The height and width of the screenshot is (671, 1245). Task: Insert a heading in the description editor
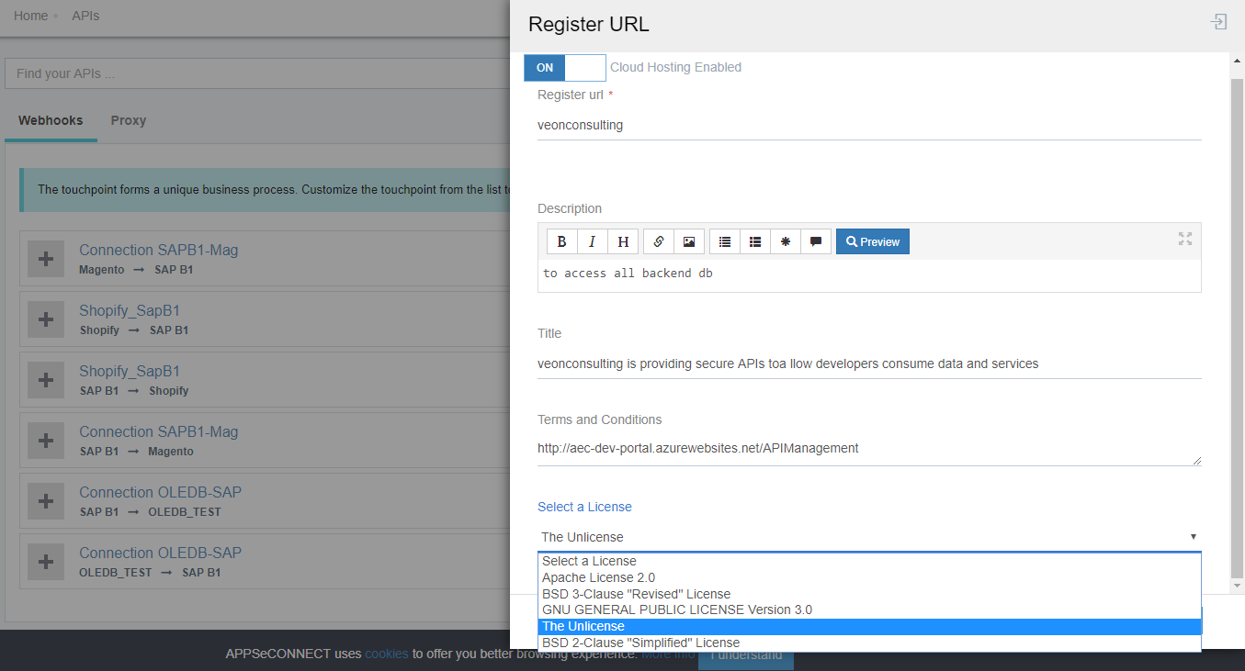pos(623,241)
